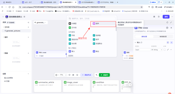
Task: Switch to 触发器设置 tab
Action: pyautogui.click(x=163, y=36)
